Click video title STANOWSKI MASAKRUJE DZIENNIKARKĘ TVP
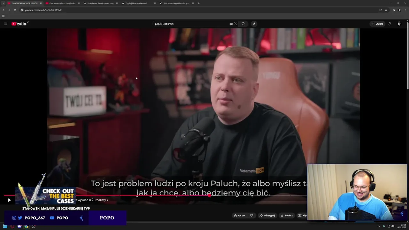Screen dimensions: 409x230 point(56,209)
